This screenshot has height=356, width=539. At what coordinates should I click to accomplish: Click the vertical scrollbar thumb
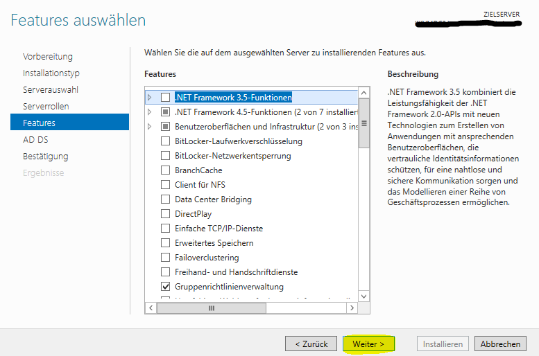click(364, 123)
